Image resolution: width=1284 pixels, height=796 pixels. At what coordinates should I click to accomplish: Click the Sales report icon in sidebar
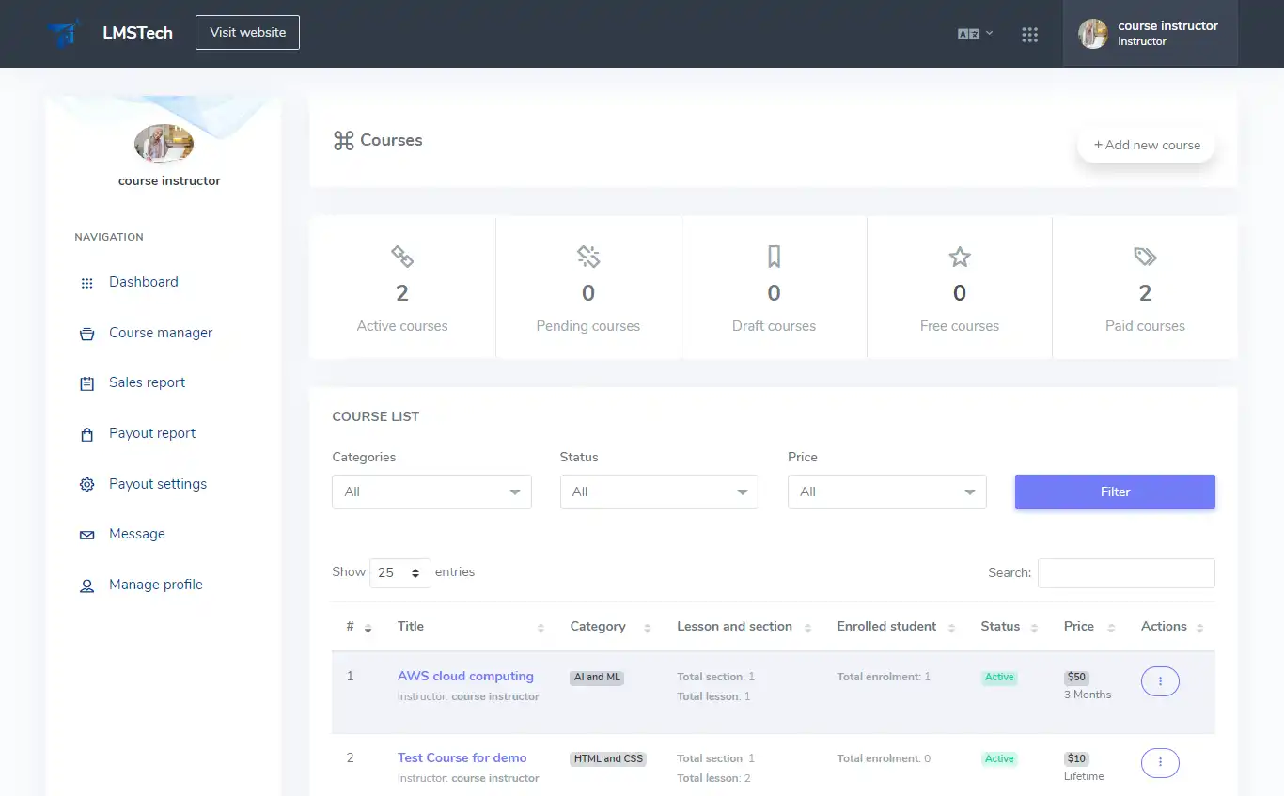[86, 382]
